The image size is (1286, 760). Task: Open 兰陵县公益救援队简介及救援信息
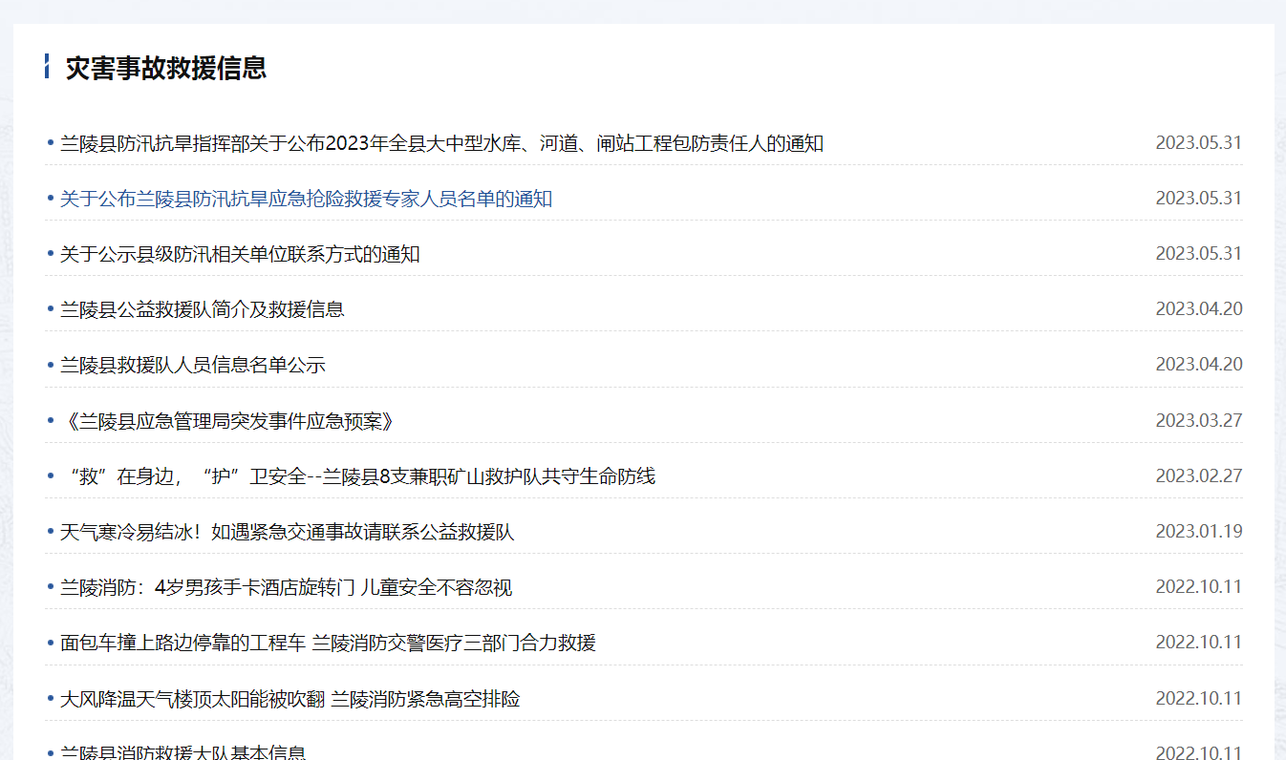[x=203, y=310]
